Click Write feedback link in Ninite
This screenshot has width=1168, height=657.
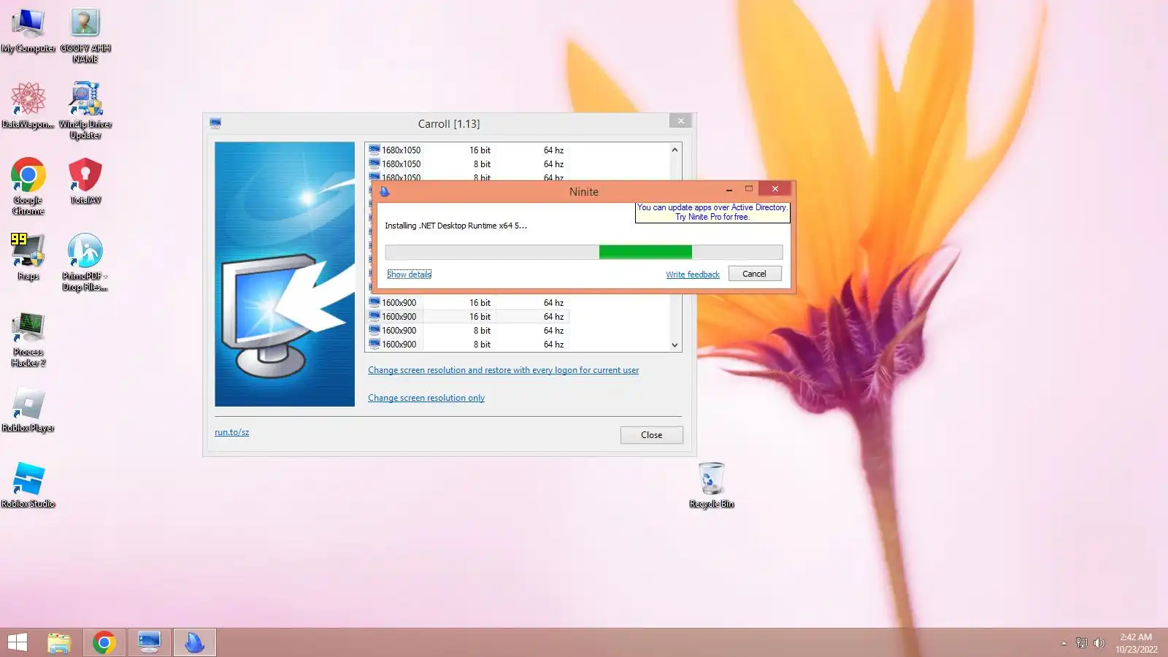click(693, 274)
